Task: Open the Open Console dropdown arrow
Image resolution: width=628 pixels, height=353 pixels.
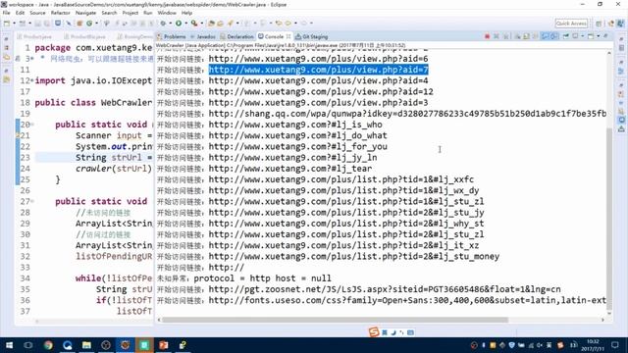Action: [x=599, y=36]
